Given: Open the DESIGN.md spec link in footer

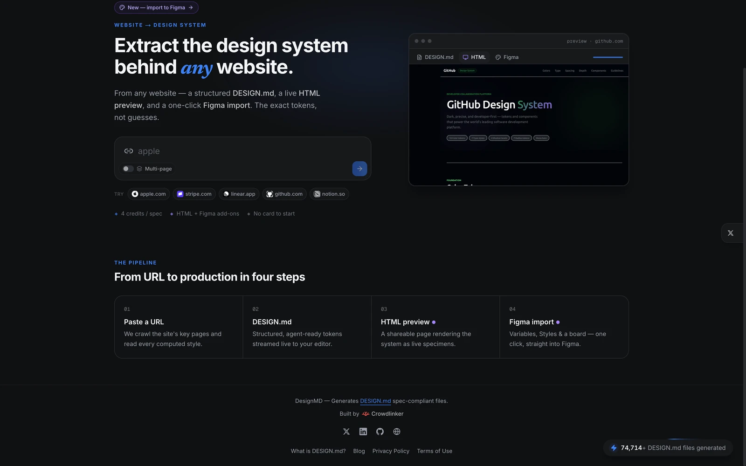Looking at the screenshot, I should 375,401.
